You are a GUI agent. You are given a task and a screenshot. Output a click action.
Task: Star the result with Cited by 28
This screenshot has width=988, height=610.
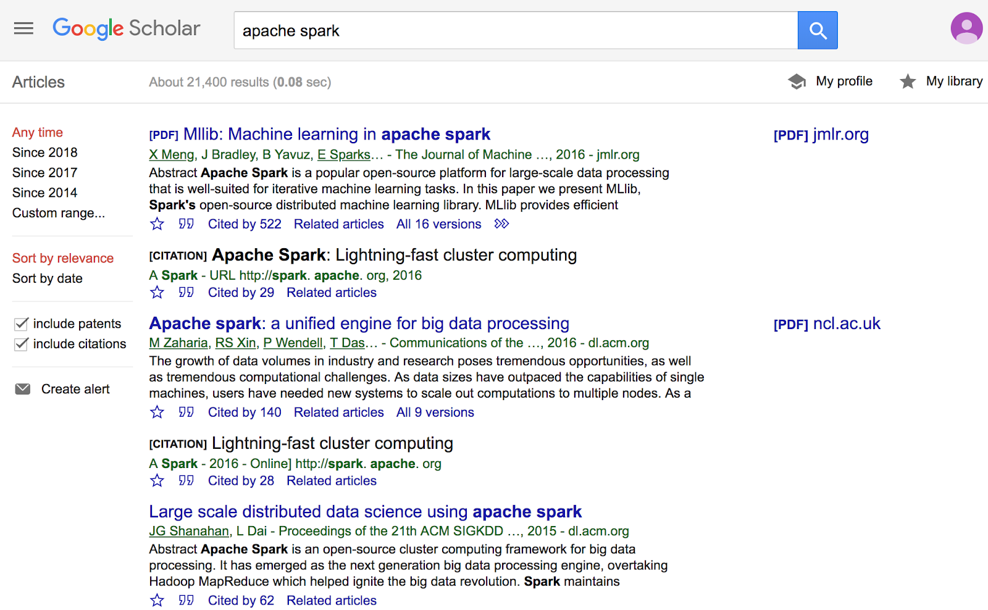click(157, 481)
